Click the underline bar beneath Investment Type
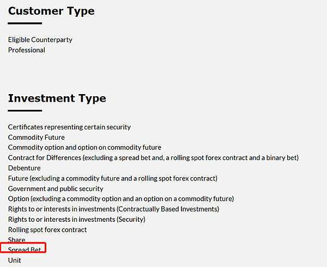 [25, 111]
